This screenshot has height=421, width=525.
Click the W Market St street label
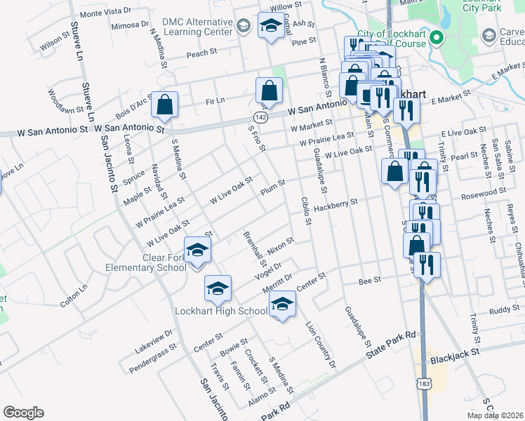312,126
